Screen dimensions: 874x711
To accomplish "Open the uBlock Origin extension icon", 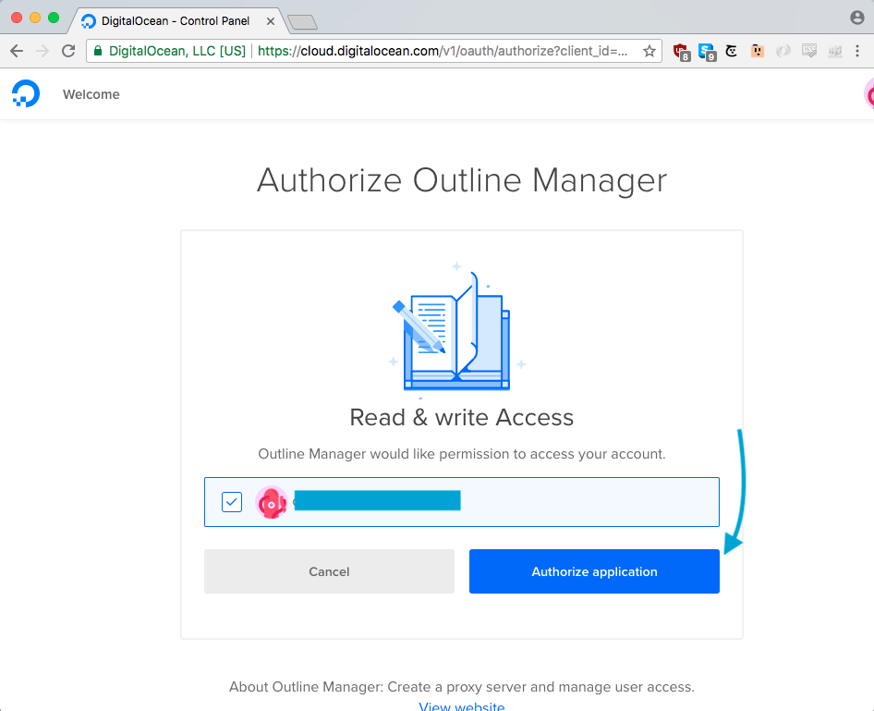I will click(x=682, y=52).
